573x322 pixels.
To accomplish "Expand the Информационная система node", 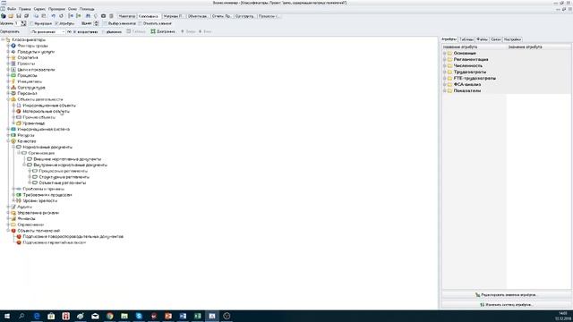I will (8, 129).
